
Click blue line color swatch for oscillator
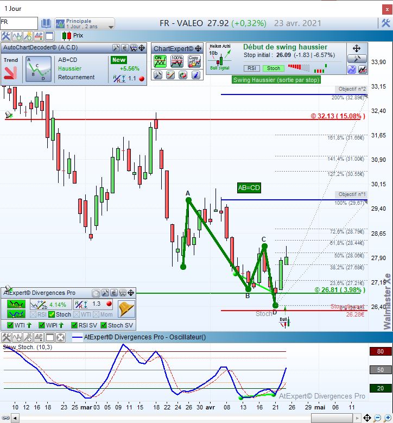77,338
